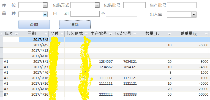The width and height of the screenshot is (210, 100).
Task: Click the 1234567 cell in the 2017/3/3 row
Action: click(101, 67)
